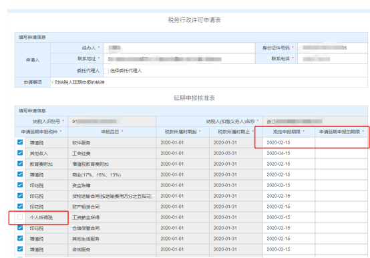Click the 申请延期申报的期限 cell for 工会经费
Viewport: 370px width, 258px height.
click(x=341, y=153)
